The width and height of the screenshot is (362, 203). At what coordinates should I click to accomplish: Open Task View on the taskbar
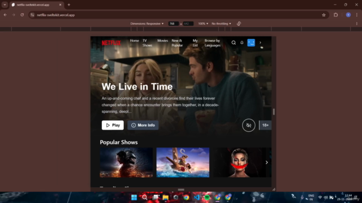(x=156, y=197)
